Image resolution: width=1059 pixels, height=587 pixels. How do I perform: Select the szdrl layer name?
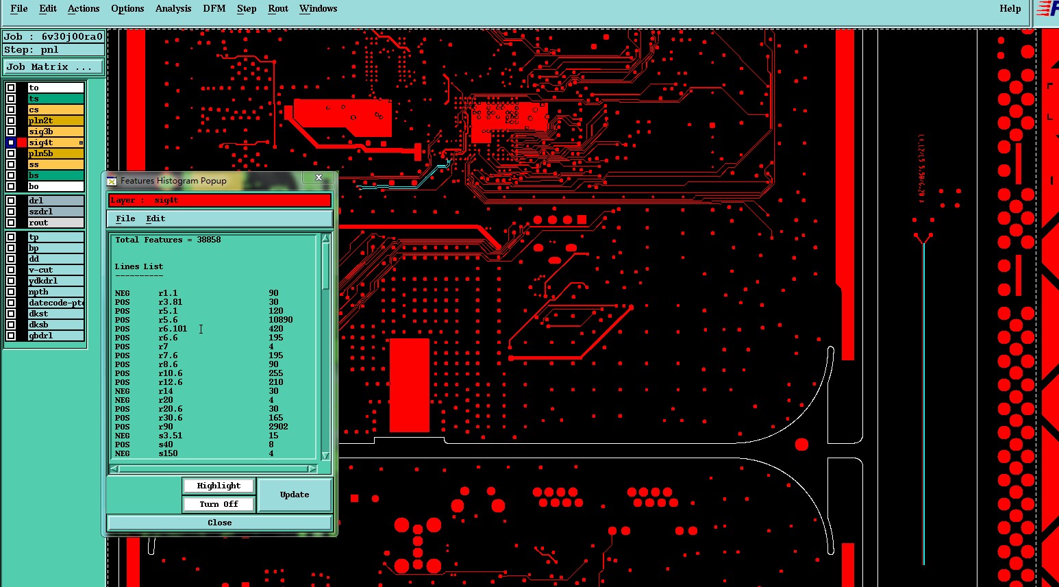click(x=55, y=212)
